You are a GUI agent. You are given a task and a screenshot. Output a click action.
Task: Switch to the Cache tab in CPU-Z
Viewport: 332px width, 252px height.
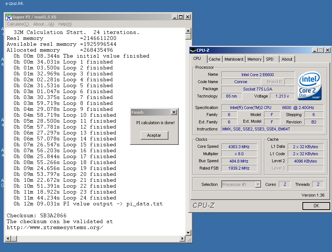(214, 59)
